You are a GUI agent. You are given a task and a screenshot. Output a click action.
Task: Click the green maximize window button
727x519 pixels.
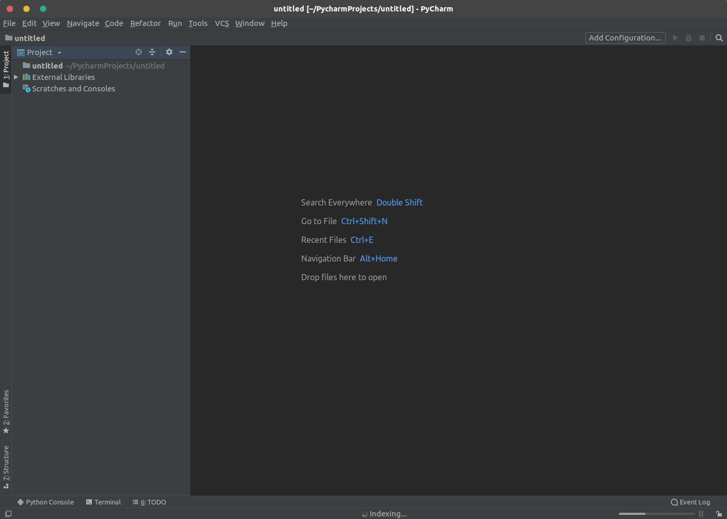tap(43, 9)
